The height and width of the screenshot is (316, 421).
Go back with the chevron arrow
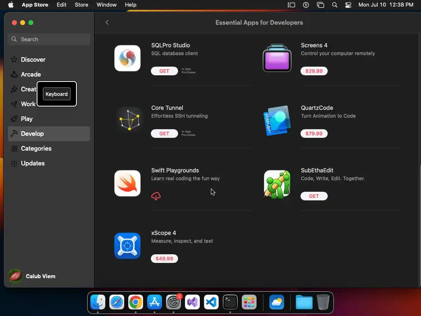107,22
